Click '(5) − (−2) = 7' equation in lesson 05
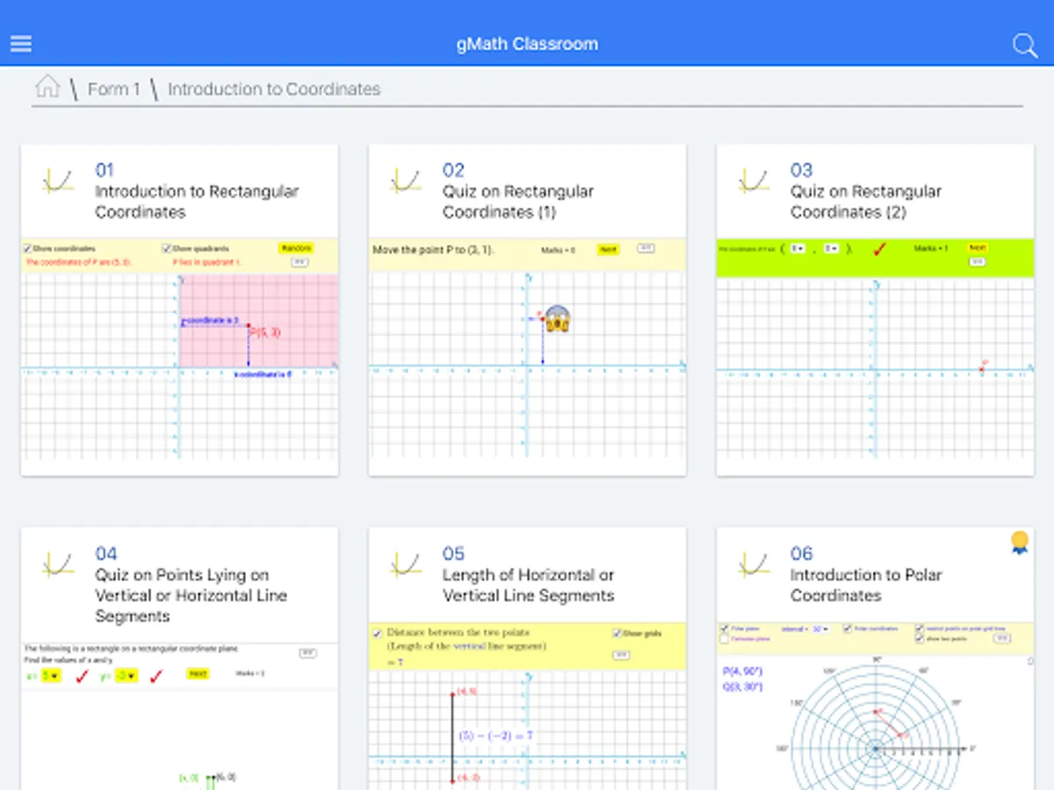Image resolution: width=1054 pixels, height=790 pixels. pos(495,736)
